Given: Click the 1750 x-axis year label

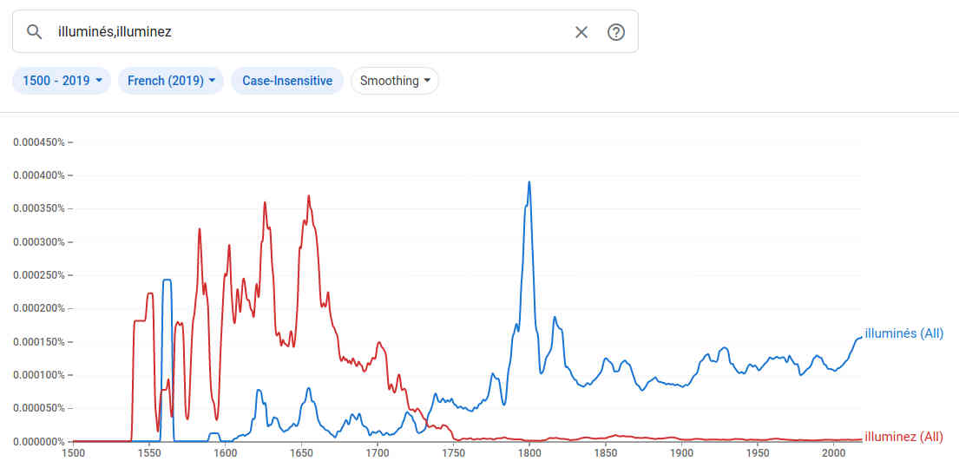Looking at the screenshot, I should click(x=454, y=453).
